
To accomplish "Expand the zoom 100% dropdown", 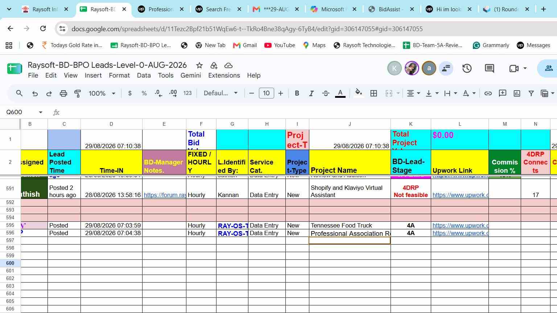I will click(102, 93).
